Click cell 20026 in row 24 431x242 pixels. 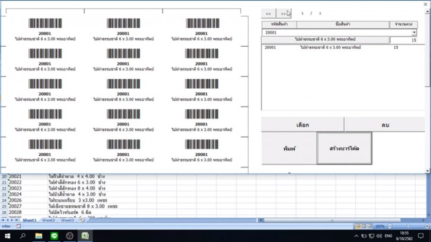27,201
